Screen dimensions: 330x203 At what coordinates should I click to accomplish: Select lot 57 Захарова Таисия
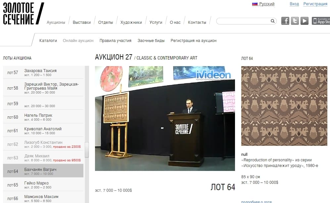tap(43, 72)
